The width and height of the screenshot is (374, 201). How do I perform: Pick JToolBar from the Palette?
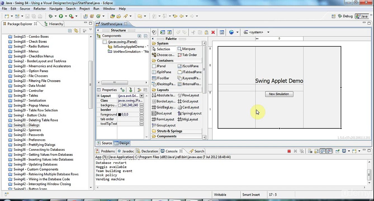[161, 78]
